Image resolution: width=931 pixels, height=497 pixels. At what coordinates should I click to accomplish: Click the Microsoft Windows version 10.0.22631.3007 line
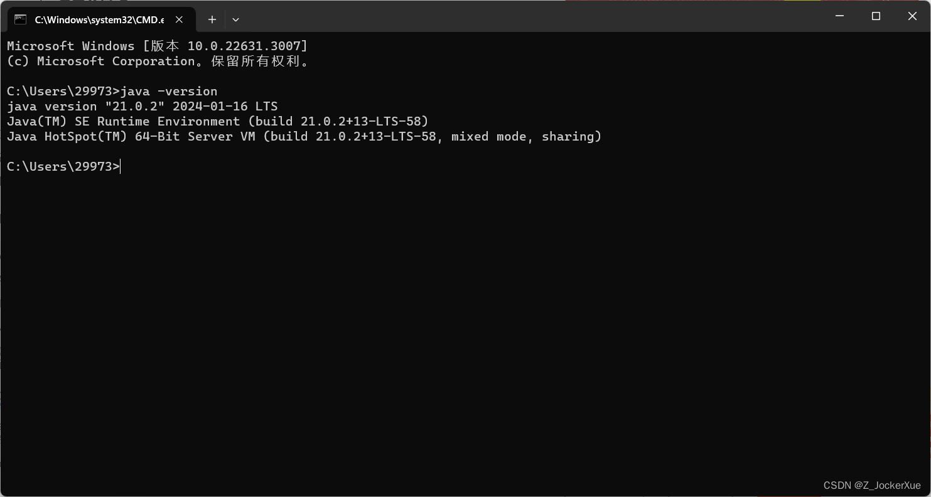[157, 46]
